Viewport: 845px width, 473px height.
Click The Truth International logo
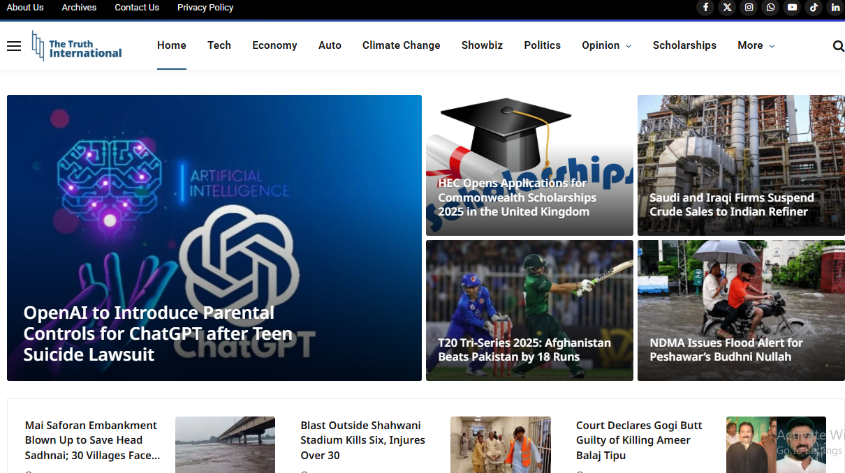[x=77, y=46]
